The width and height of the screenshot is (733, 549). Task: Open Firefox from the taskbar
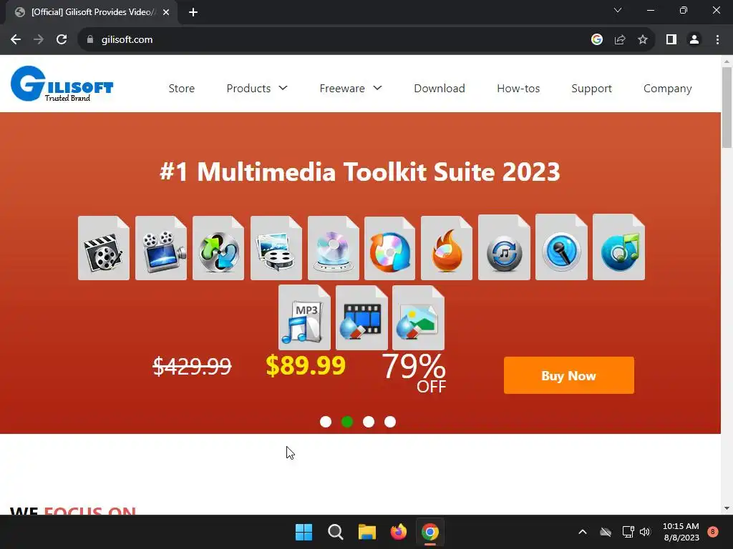(x=399, y=532)
